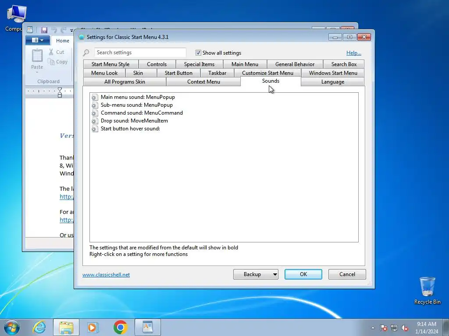Click the Action Center flag tray icon

tap(384, 328)
